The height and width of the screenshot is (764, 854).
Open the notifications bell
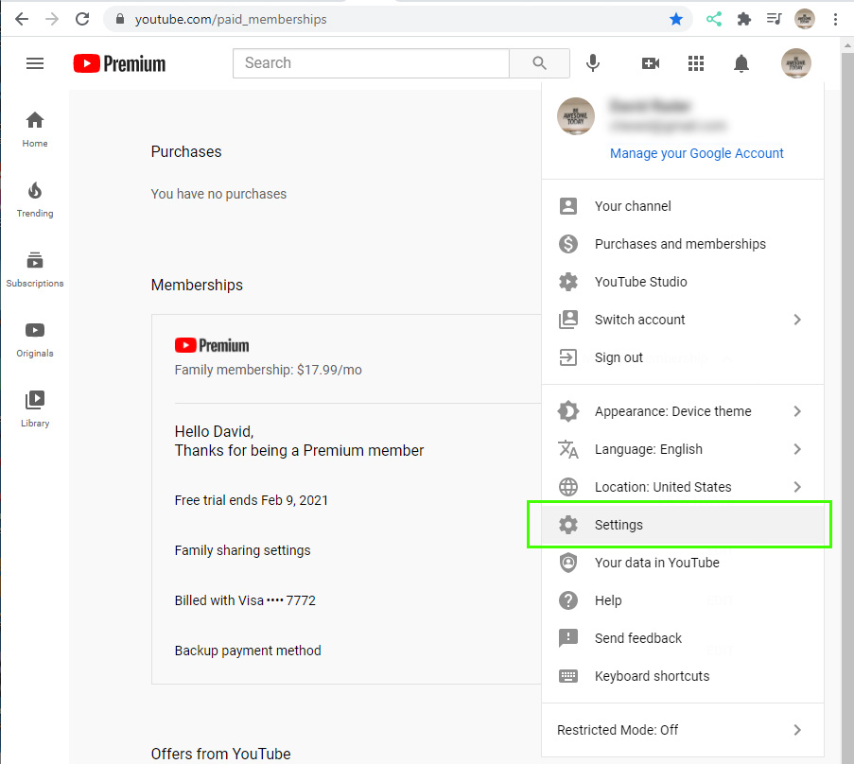coord(741,63)
